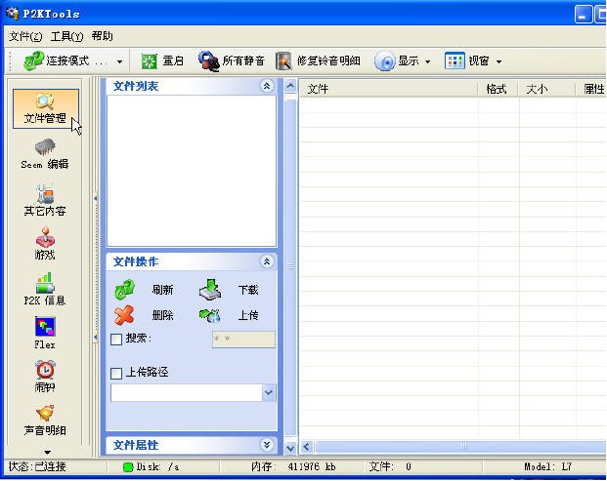607x481 pixels.
Task: Open the 连接模式 dropdown arrow
Action: click(119, 61)
